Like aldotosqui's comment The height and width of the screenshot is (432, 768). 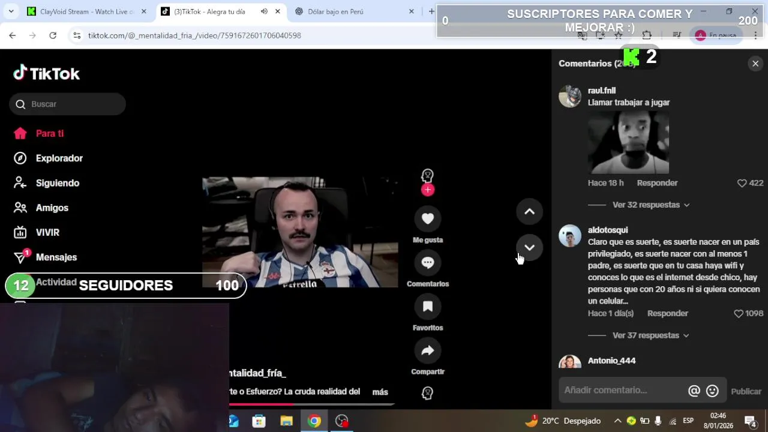(739, 313)
